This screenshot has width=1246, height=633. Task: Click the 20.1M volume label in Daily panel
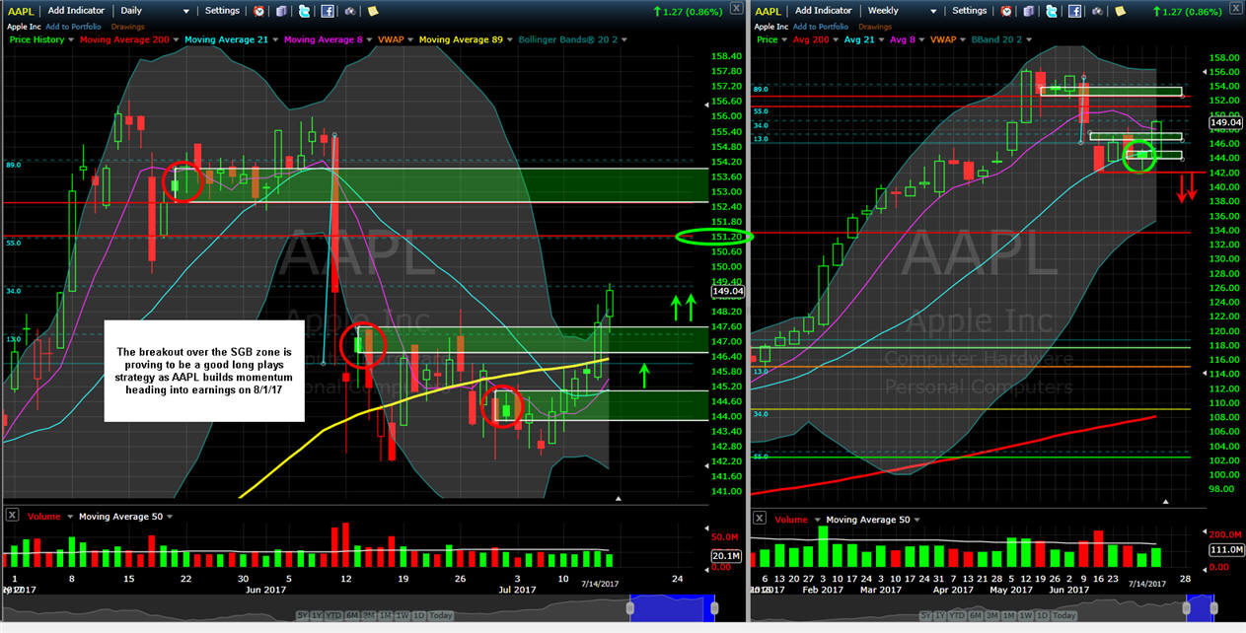click(726, 555)
